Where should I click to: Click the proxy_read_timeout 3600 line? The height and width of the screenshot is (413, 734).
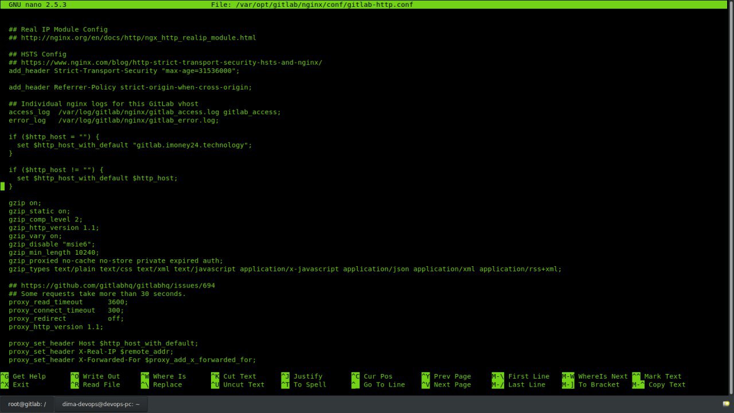click(x=68, y=302)
